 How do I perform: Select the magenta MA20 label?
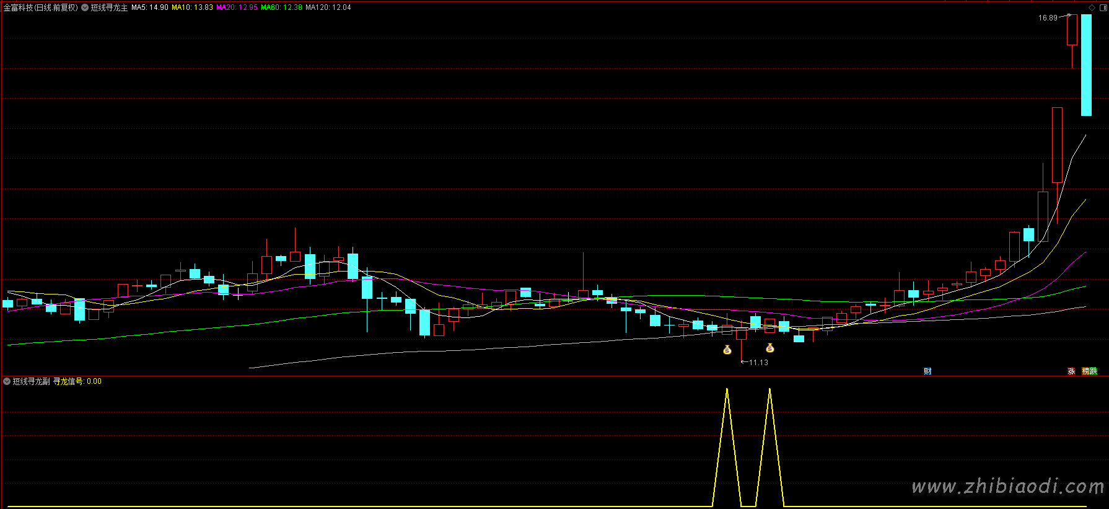[237, 7]
